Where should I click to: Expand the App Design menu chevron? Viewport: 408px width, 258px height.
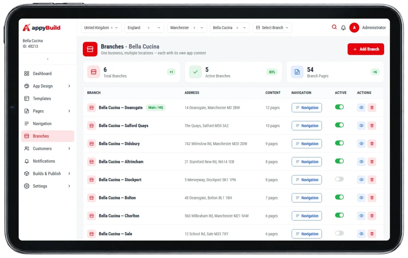(69, 86)
